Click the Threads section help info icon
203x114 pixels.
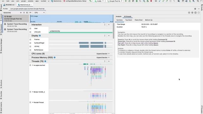coord(45,61)
